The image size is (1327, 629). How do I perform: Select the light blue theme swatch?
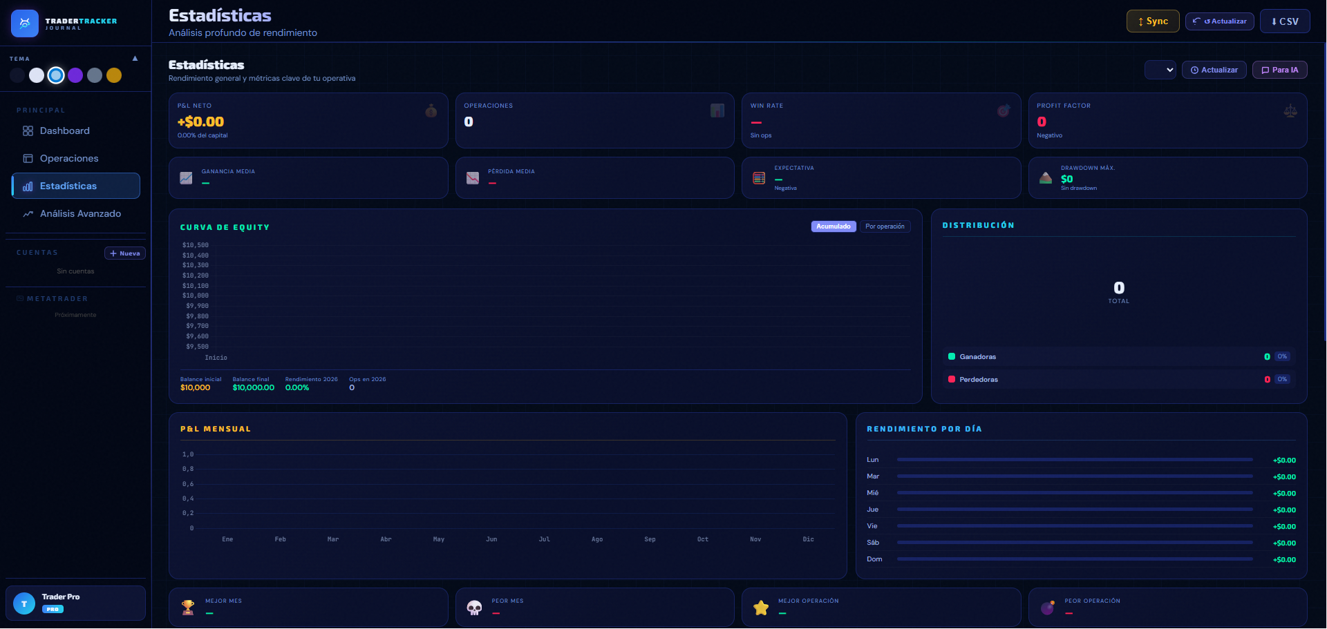[56, 75]
